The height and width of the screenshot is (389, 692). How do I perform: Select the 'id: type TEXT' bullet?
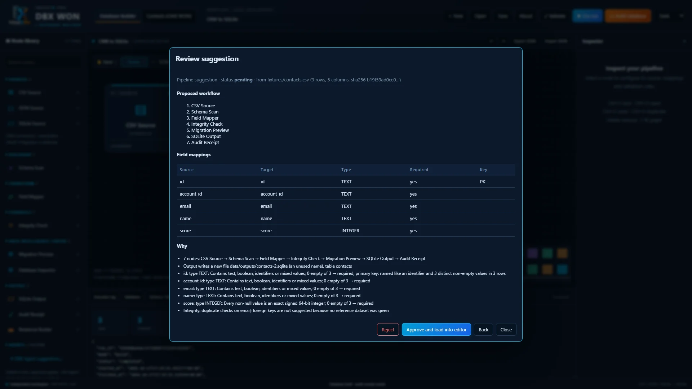344,273
